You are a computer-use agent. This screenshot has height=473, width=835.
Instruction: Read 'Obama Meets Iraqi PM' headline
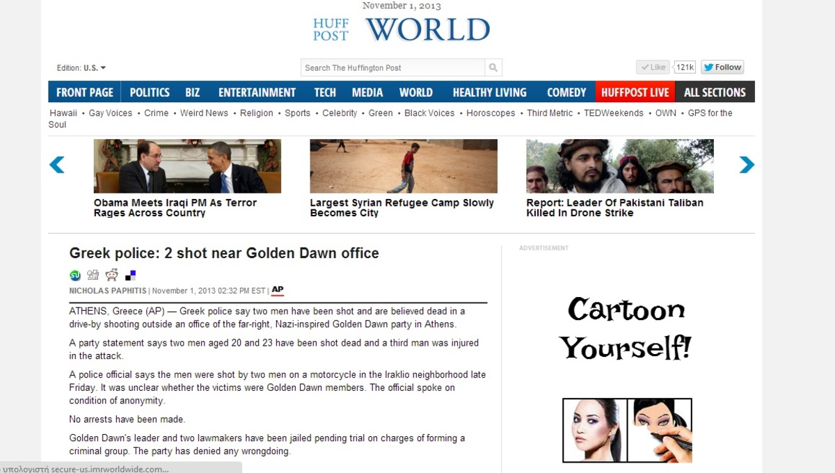pyautogui.click(x=175, y=208)
